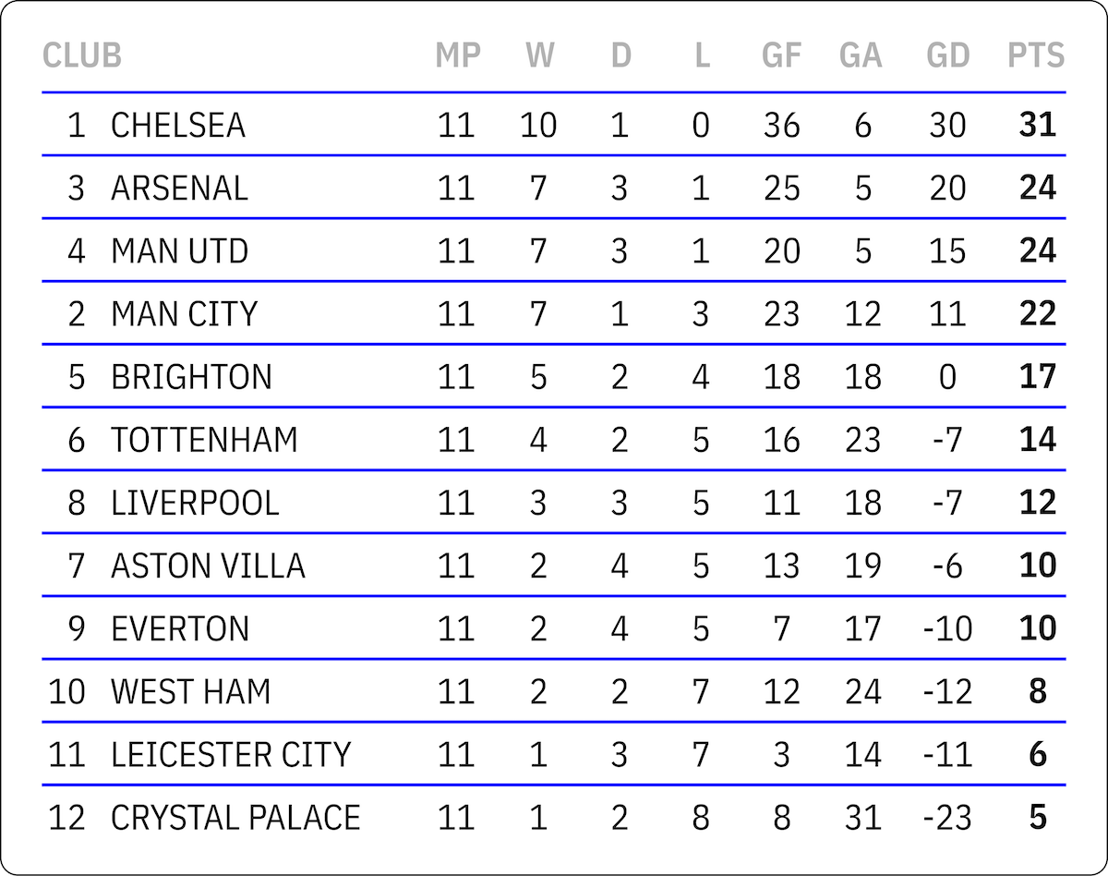Open the BRIGHTON club name
The height and width of the screenshot is (876, 1108).
click(x=192, y=377)
